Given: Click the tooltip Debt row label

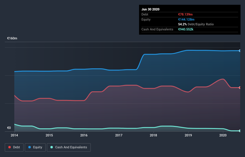Looking at the screenshot, I should (145, 14).
